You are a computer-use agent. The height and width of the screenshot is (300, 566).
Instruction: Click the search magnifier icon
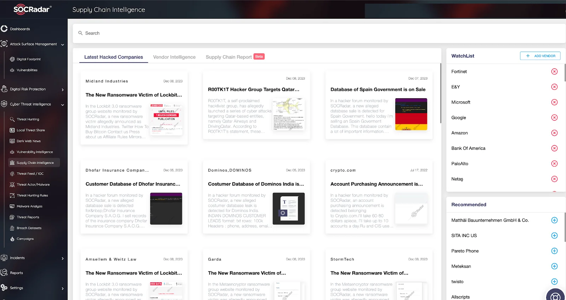pyautogui.click(x=80, y=33)
